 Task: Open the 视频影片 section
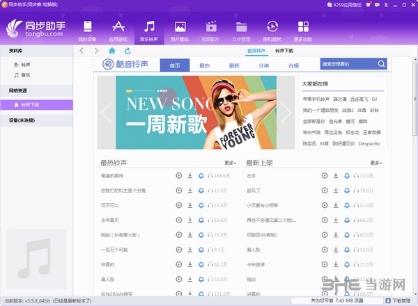tap(211, 31)
